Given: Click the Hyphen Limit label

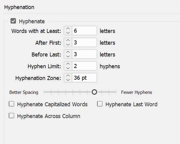Looking at the screenshot, I should [x=44, y=66].
